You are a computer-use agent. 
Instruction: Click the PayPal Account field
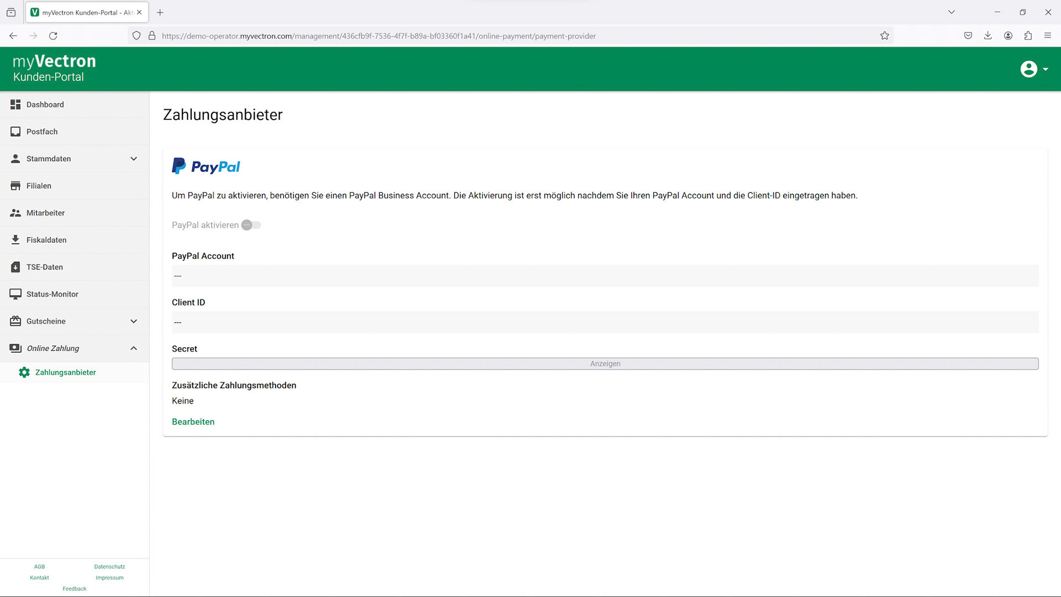pyautogui.click(x=605, y=276)
